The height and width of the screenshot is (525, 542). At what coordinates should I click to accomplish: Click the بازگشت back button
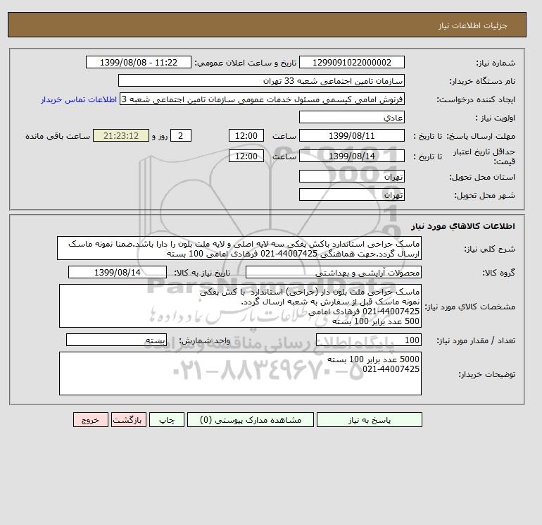(129, 420)
